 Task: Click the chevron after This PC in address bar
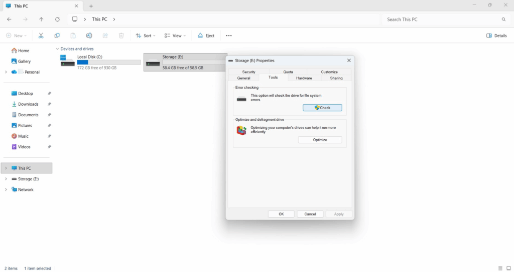[x=114, y=20]
